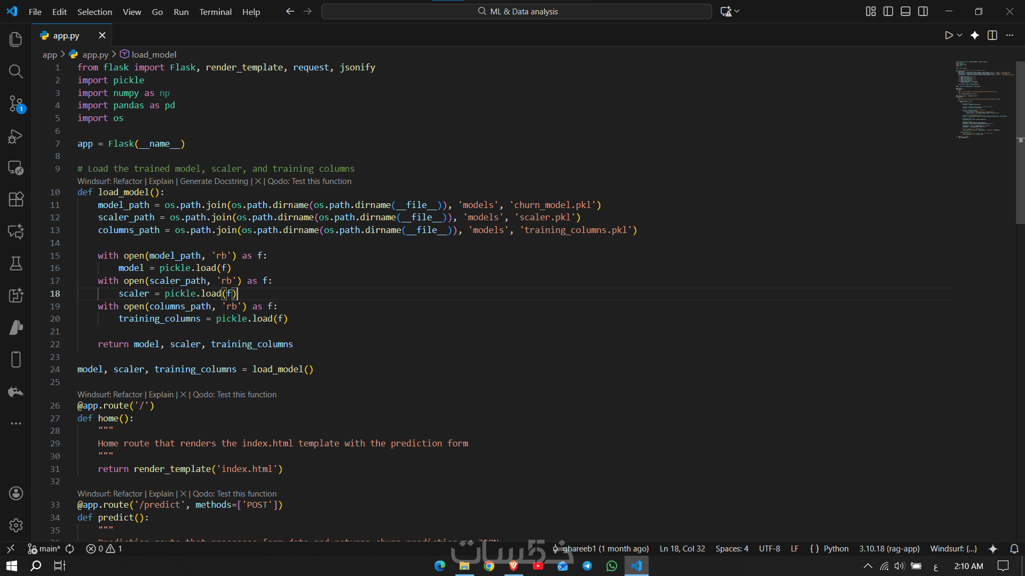Open the Extensions view
The image size is (1025, 576).
16,199
